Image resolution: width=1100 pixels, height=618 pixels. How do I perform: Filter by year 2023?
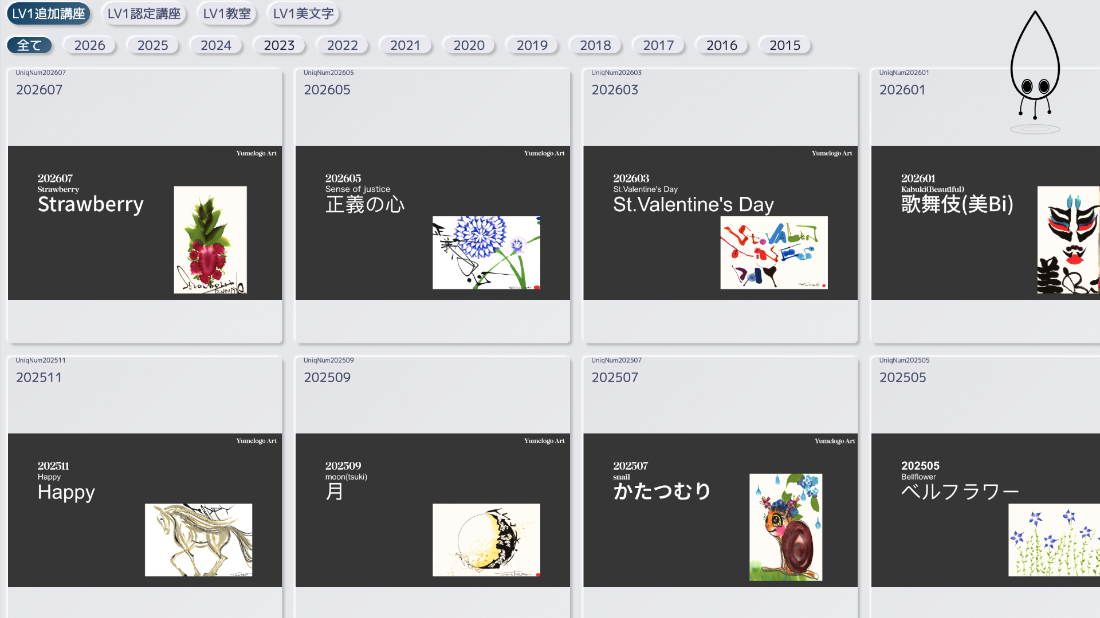279,45
